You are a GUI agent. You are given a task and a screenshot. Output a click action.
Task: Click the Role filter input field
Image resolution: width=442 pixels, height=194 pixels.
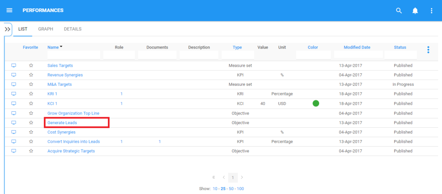point(119,55)
